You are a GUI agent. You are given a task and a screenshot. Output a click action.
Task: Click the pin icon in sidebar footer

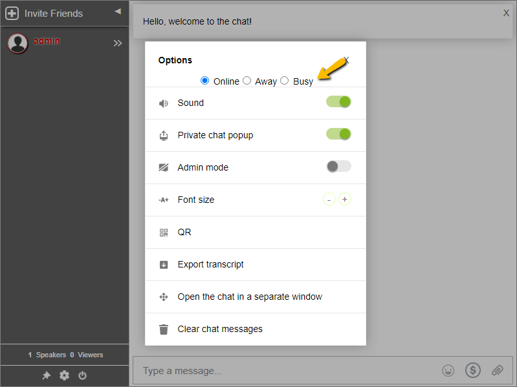tap(46, 375)
